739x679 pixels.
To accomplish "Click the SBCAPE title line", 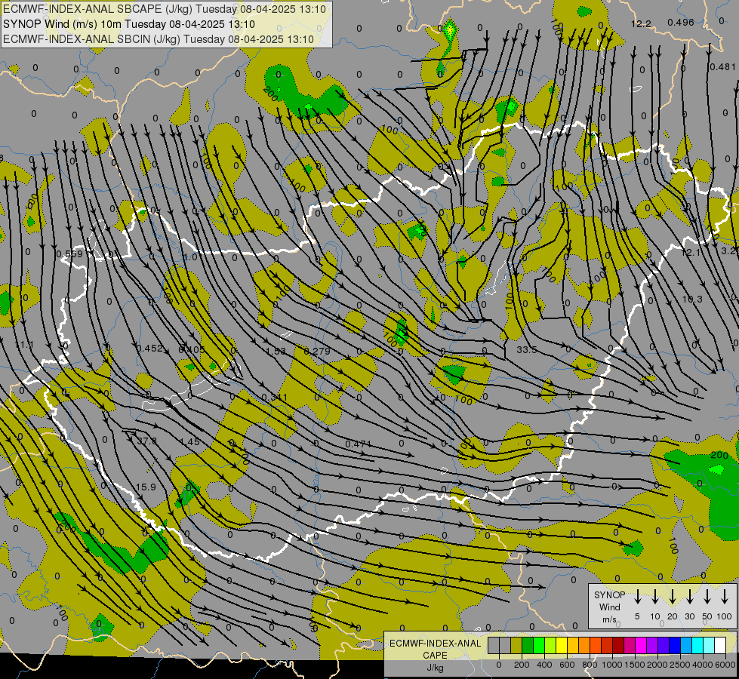I will pos(165,9).
